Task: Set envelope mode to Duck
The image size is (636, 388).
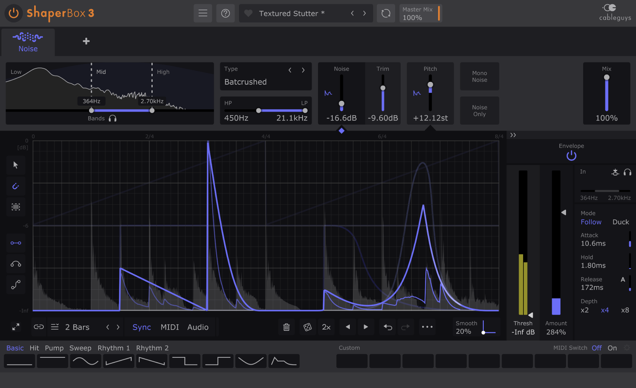Action: tap(620, 222)
